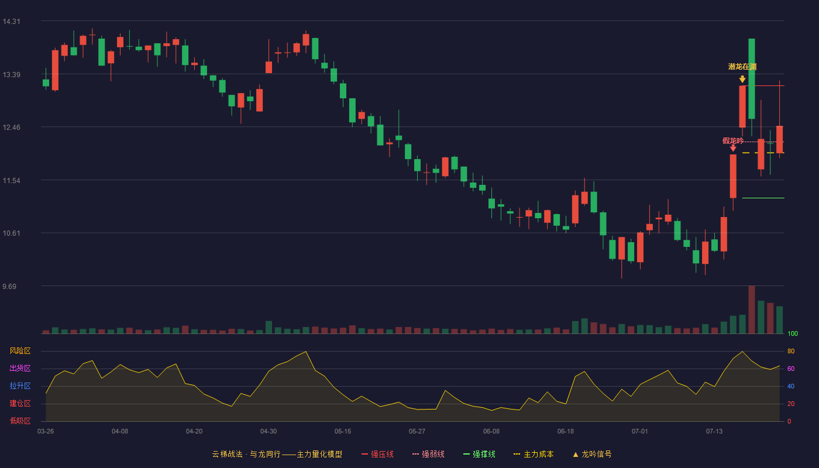
Task: Click the 05-27 date label
Action: pyautogui.click(x=417, y=431)
